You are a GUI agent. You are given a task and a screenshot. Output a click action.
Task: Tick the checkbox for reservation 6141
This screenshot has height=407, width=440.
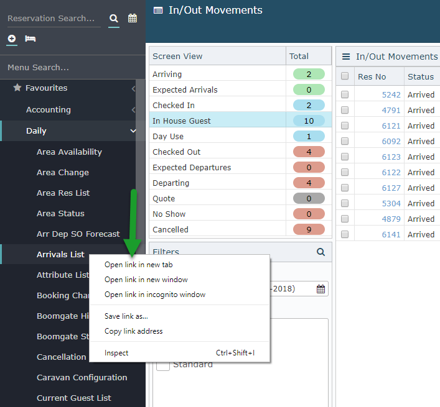(345, 234)
